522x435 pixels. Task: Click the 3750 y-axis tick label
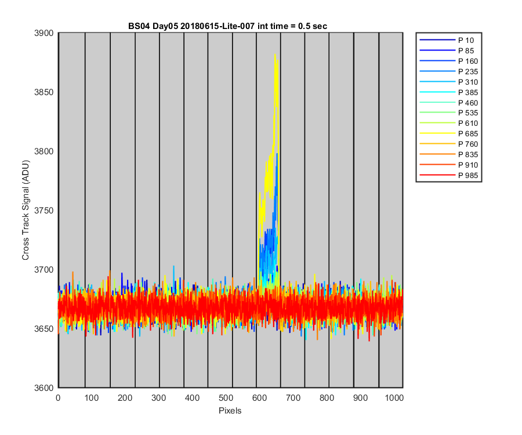[43, 211]
